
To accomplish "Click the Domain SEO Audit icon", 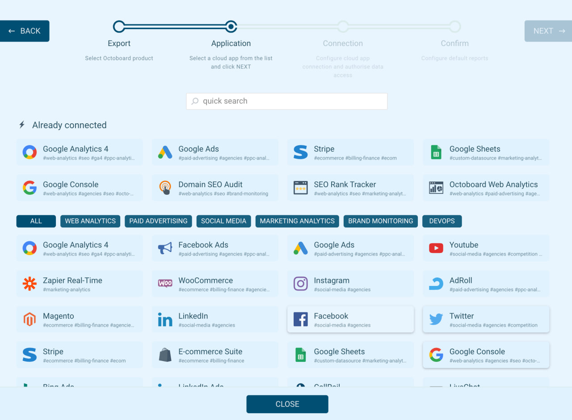I will click(x=165, y=188).
